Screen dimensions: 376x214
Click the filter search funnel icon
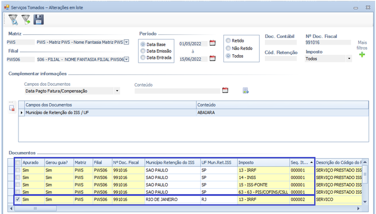pos(13,19)
